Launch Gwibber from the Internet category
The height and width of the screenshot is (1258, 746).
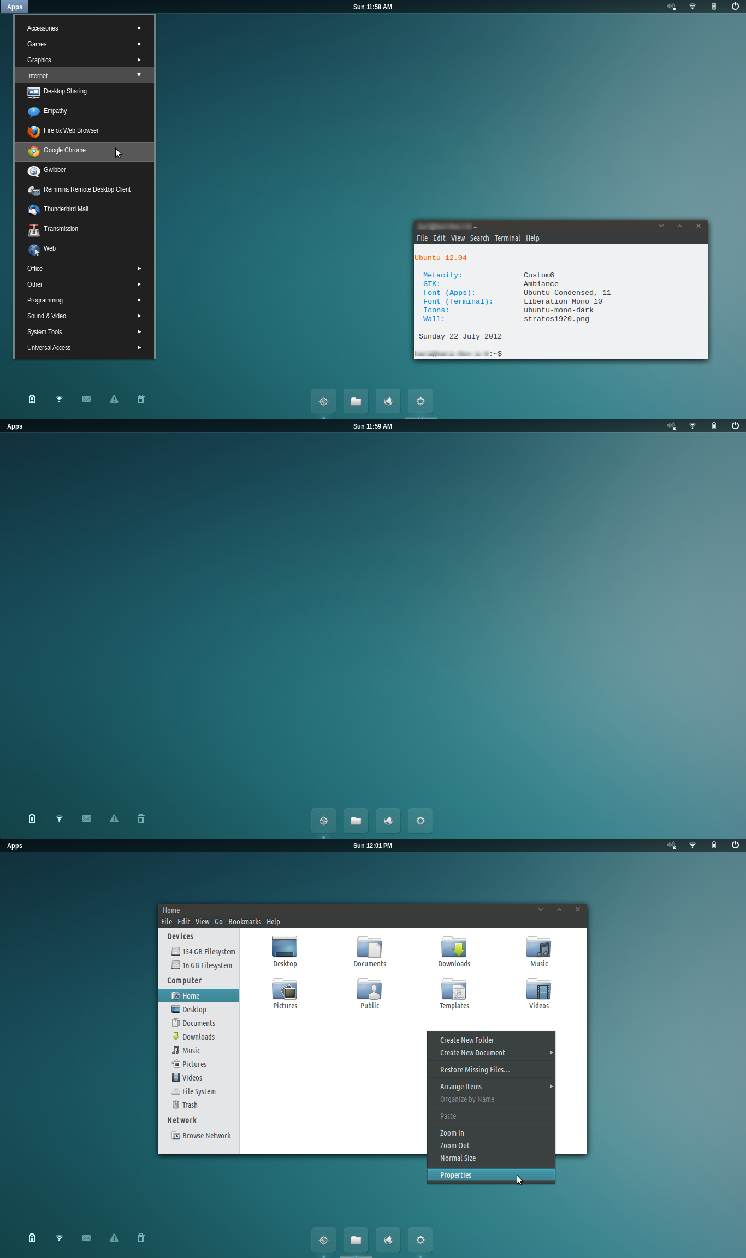point(55,170)
